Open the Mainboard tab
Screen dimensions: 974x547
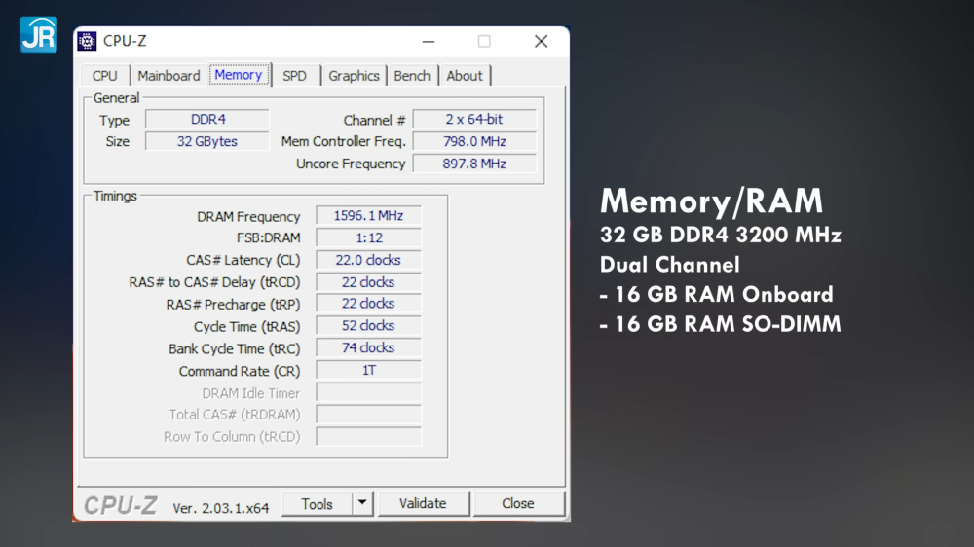(169, 76)
